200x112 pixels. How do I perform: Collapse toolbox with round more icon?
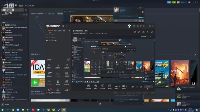(68, 60)
